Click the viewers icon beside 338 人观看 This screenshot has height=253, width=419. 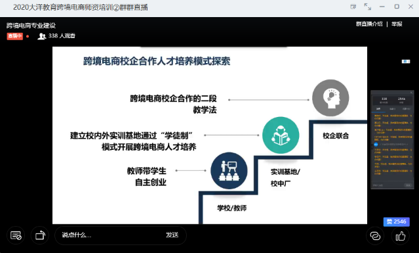pos(42,36)
